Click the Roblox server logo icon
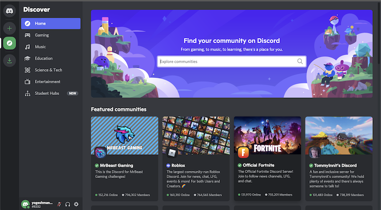 tap(172, 153)
